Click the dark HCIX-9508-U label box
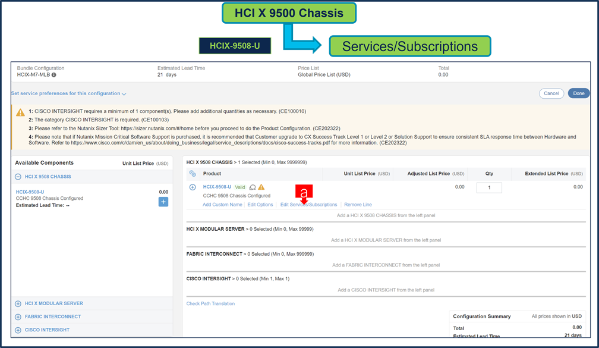Screen dimensions: 599x348 (235, 46)
